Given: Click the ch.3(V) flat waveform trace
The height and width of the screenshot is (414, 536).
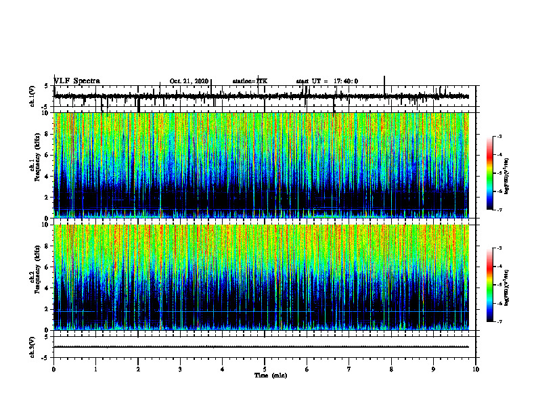Looking at the screenshot, I should coord(261,347).
